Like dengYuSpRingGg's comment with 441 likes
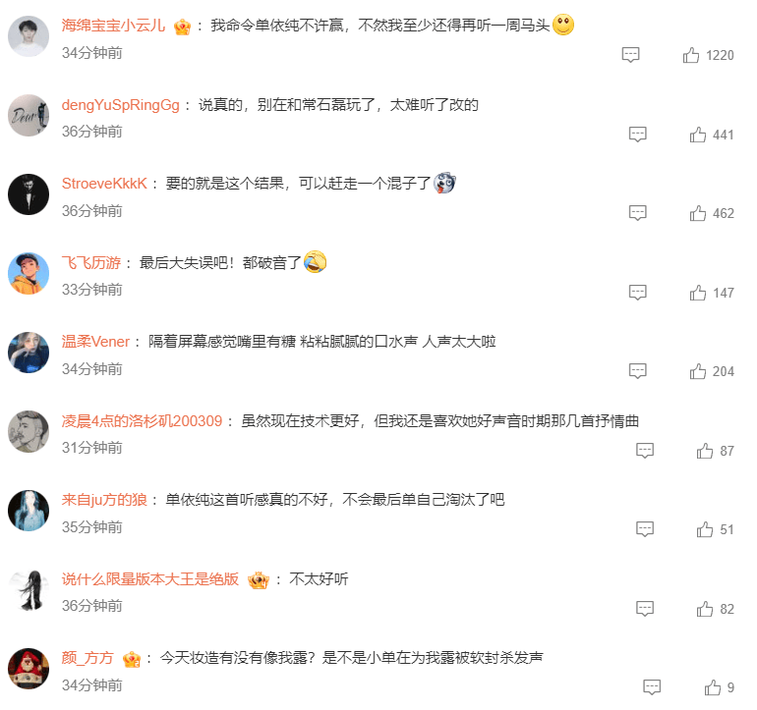The image size is (757, 710). coord(698,135)
